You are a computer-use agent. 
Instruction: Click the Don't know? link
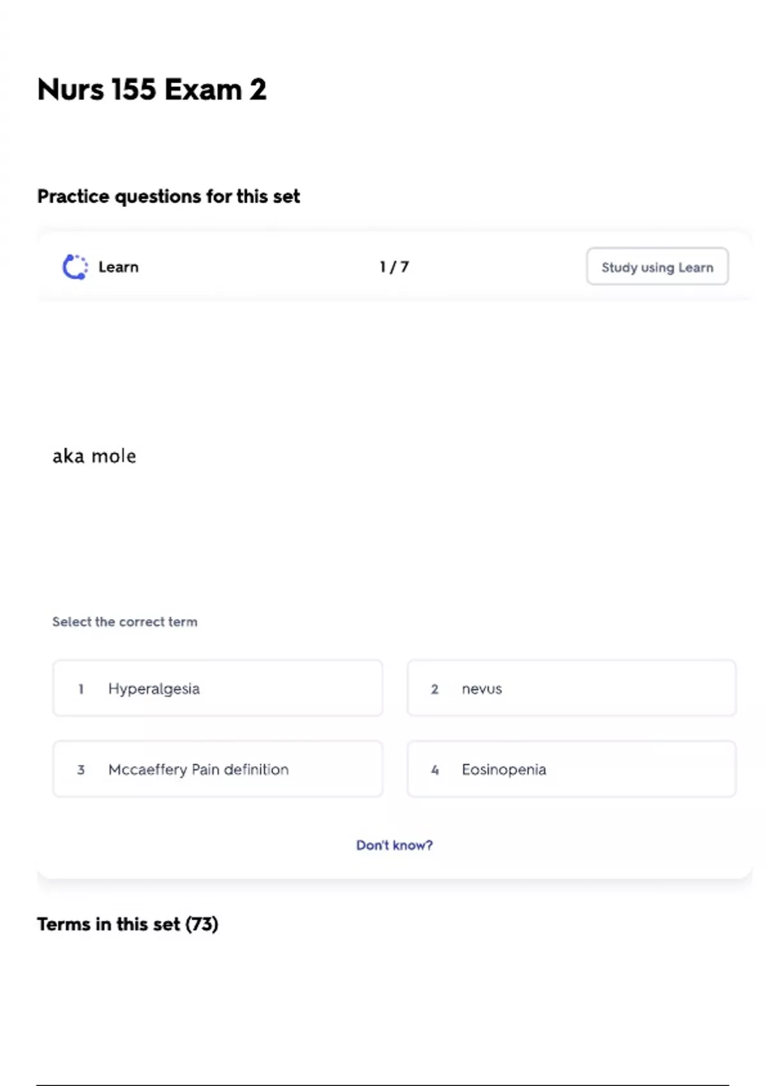click(x=394, y=845)
